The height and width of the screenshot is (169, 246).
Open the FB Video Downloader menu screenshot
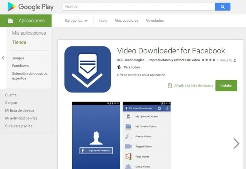(147, 135)
